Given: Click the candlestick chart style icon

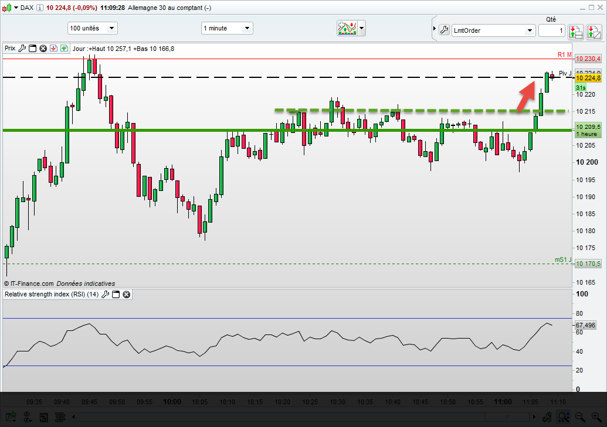Looking at the screenshot, I should (x=6, y=8).
